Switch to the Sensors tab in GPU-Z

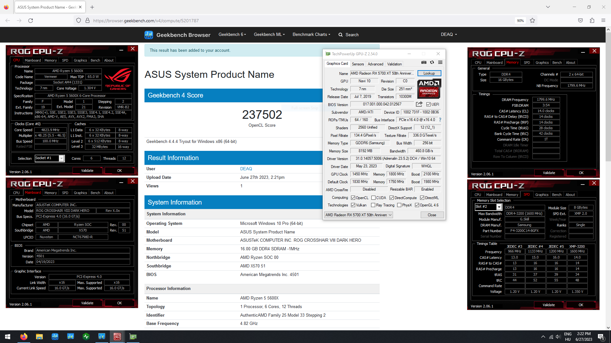pos(358,64)
